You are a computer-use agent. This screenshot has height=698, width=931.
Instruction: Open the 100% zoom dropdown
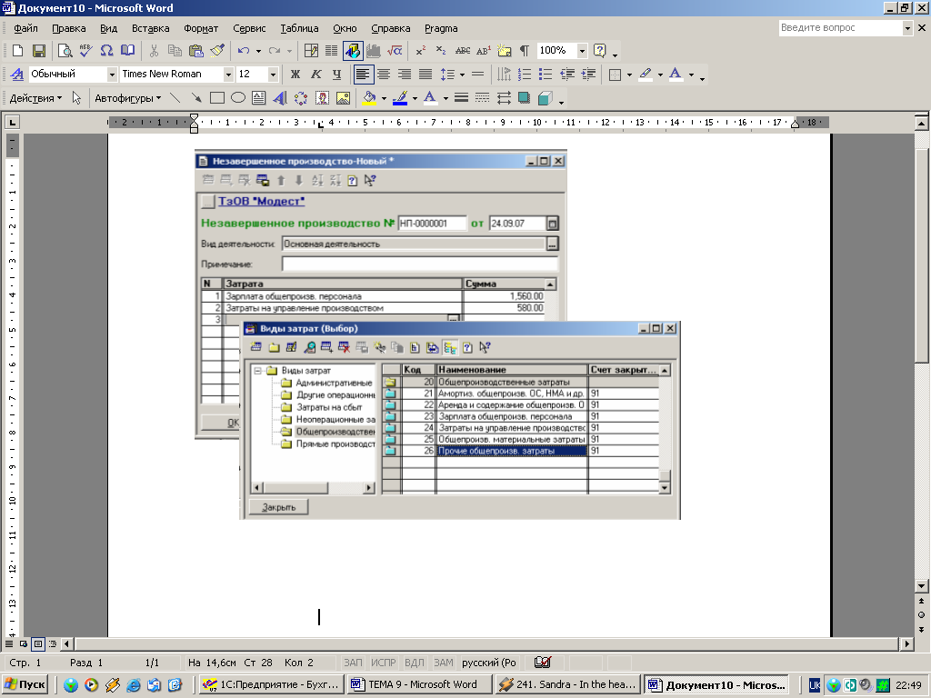(x=582, y=51)
